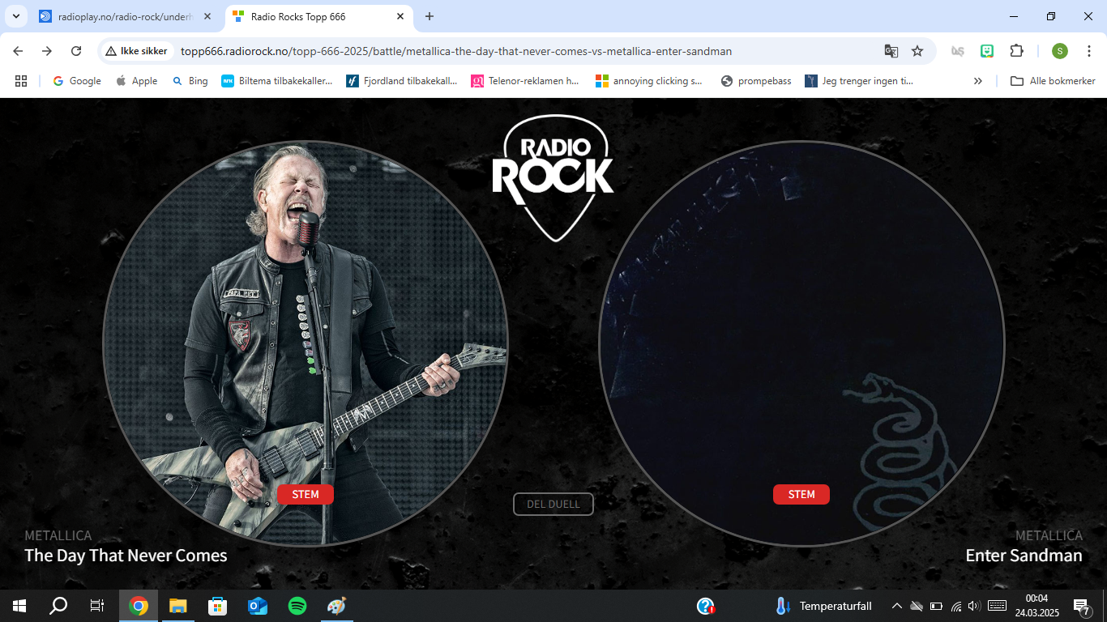Image resolution: width=1107 pixels, height=622 pixels.
Task: Open the Google apps grid icon
Action: click(x=21, y=81)
